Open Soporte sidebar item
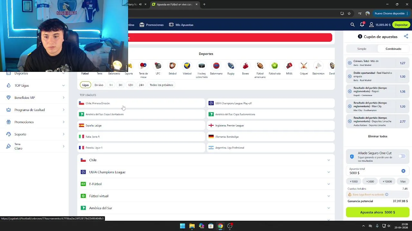The image size is (412, 231). 35,134
